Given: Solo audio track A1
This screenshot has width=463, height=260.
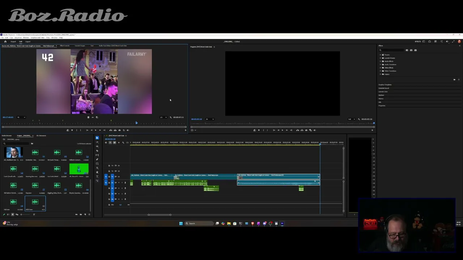Looking at the screenshot, I should (x=122, y=183).
